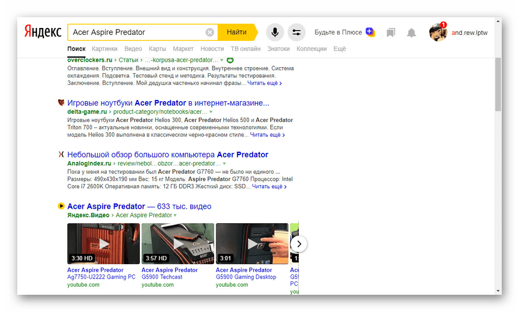Open the Картинки tab
The image size is (519, 312).
coord(104,48)
